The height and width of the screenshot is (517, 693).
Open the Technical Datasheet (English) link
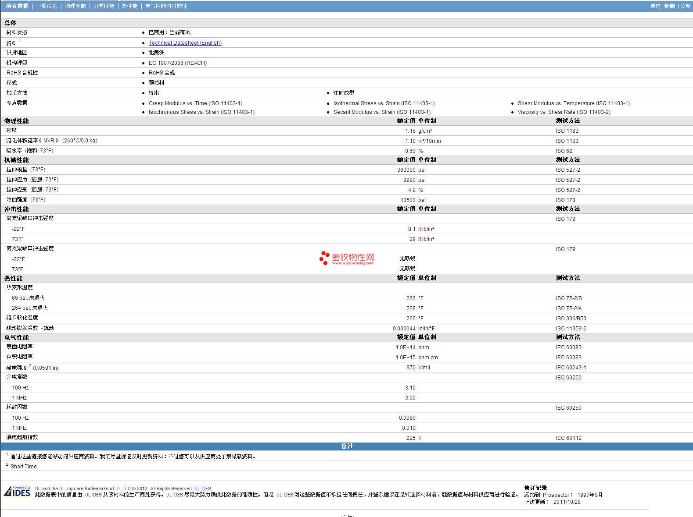click(x=185, y=43)
